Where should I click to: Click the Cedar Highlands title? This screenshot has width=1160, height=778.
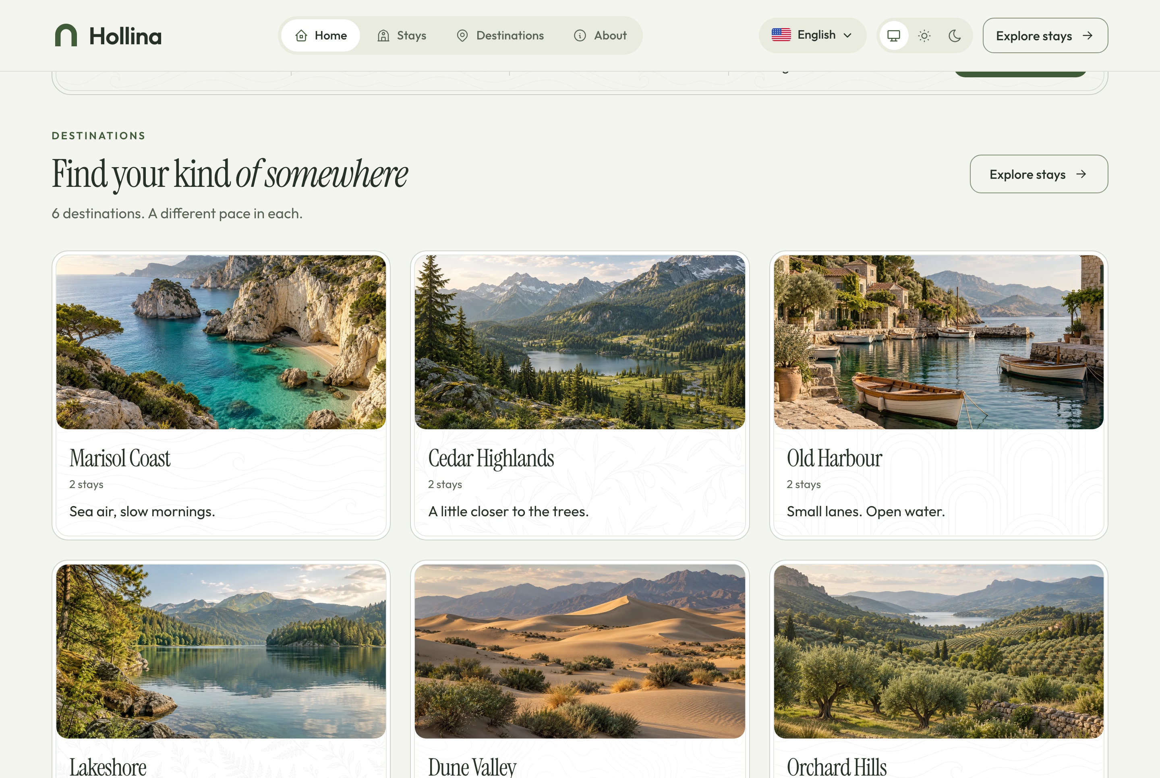[x=491, y=458]
